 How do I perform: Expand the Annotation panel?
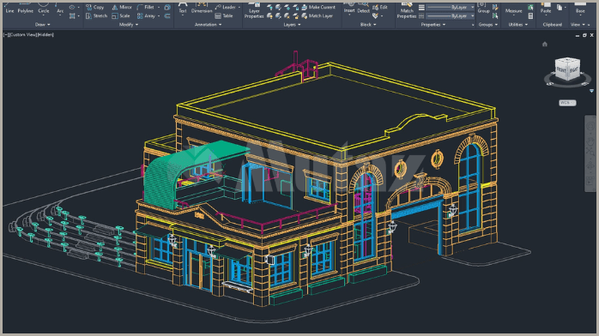point(209,24)
